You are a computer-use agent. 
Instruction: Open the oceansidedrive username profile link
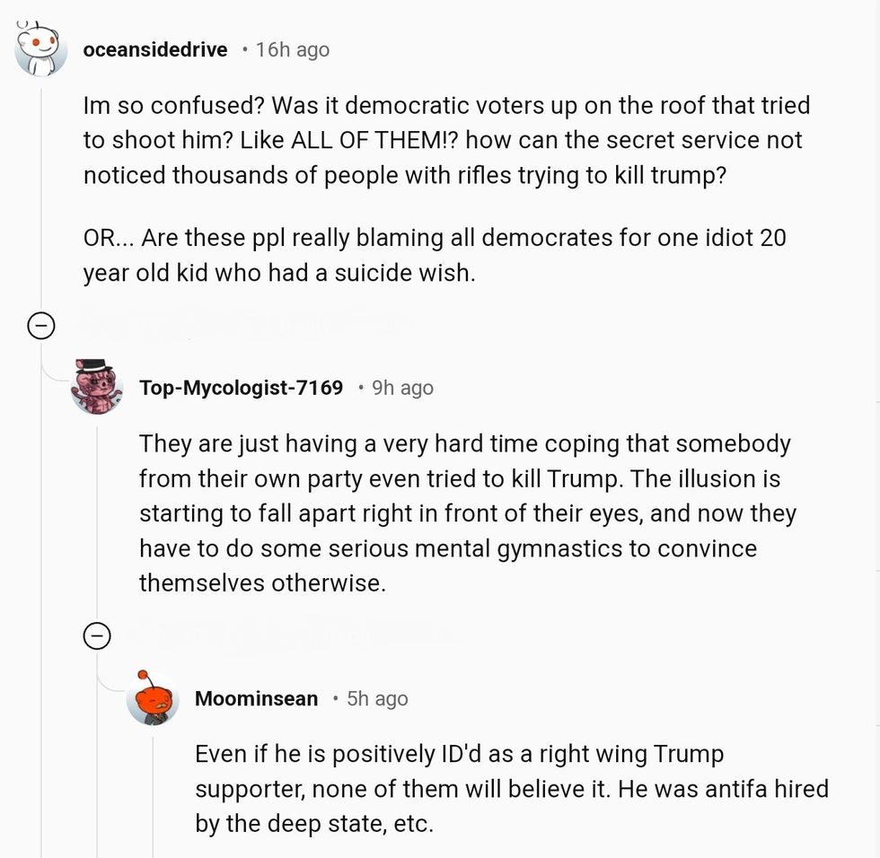154,49
